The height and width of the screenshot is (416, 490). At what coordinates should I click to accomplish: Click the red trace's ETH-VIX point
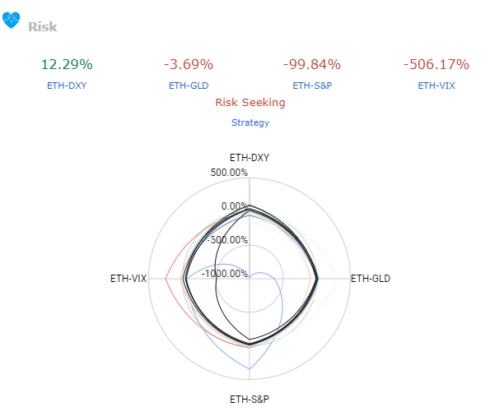click(166, 279)
